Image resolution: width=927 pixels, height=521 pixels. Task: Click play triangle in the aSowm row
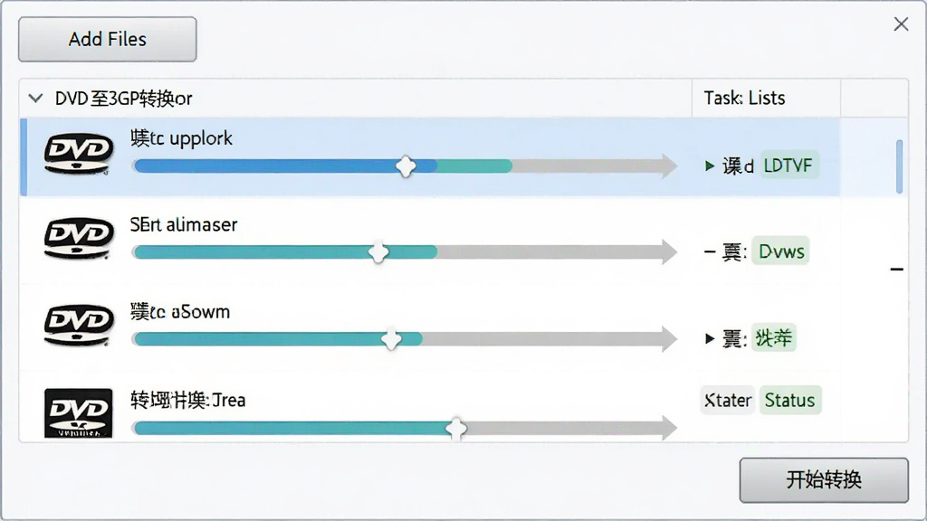tap(710, 338)
